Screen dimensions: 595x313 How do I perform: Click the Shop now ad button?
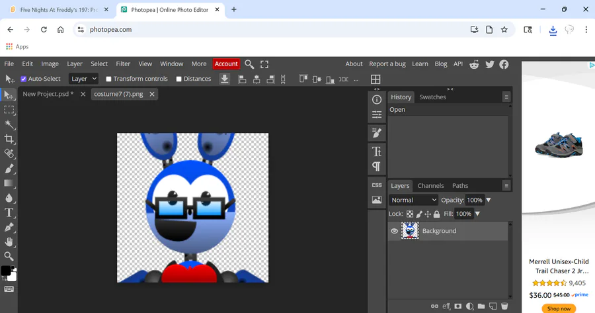[x=559, y=308]
